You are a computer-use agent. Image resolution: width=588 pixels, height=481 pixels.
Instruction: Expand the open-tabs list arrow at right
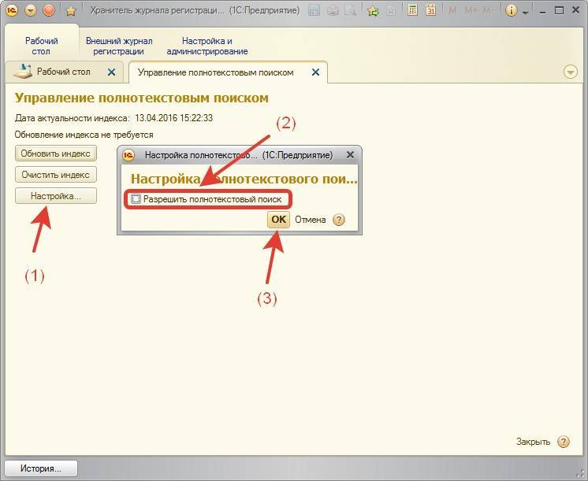571,72
